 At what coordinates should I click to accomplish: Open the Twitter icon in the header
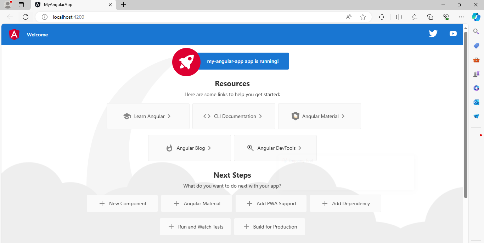coord(433,33)
